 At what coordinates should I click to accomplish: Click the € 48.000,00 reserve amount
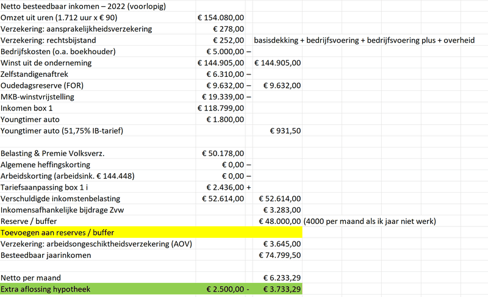[280, 221]
